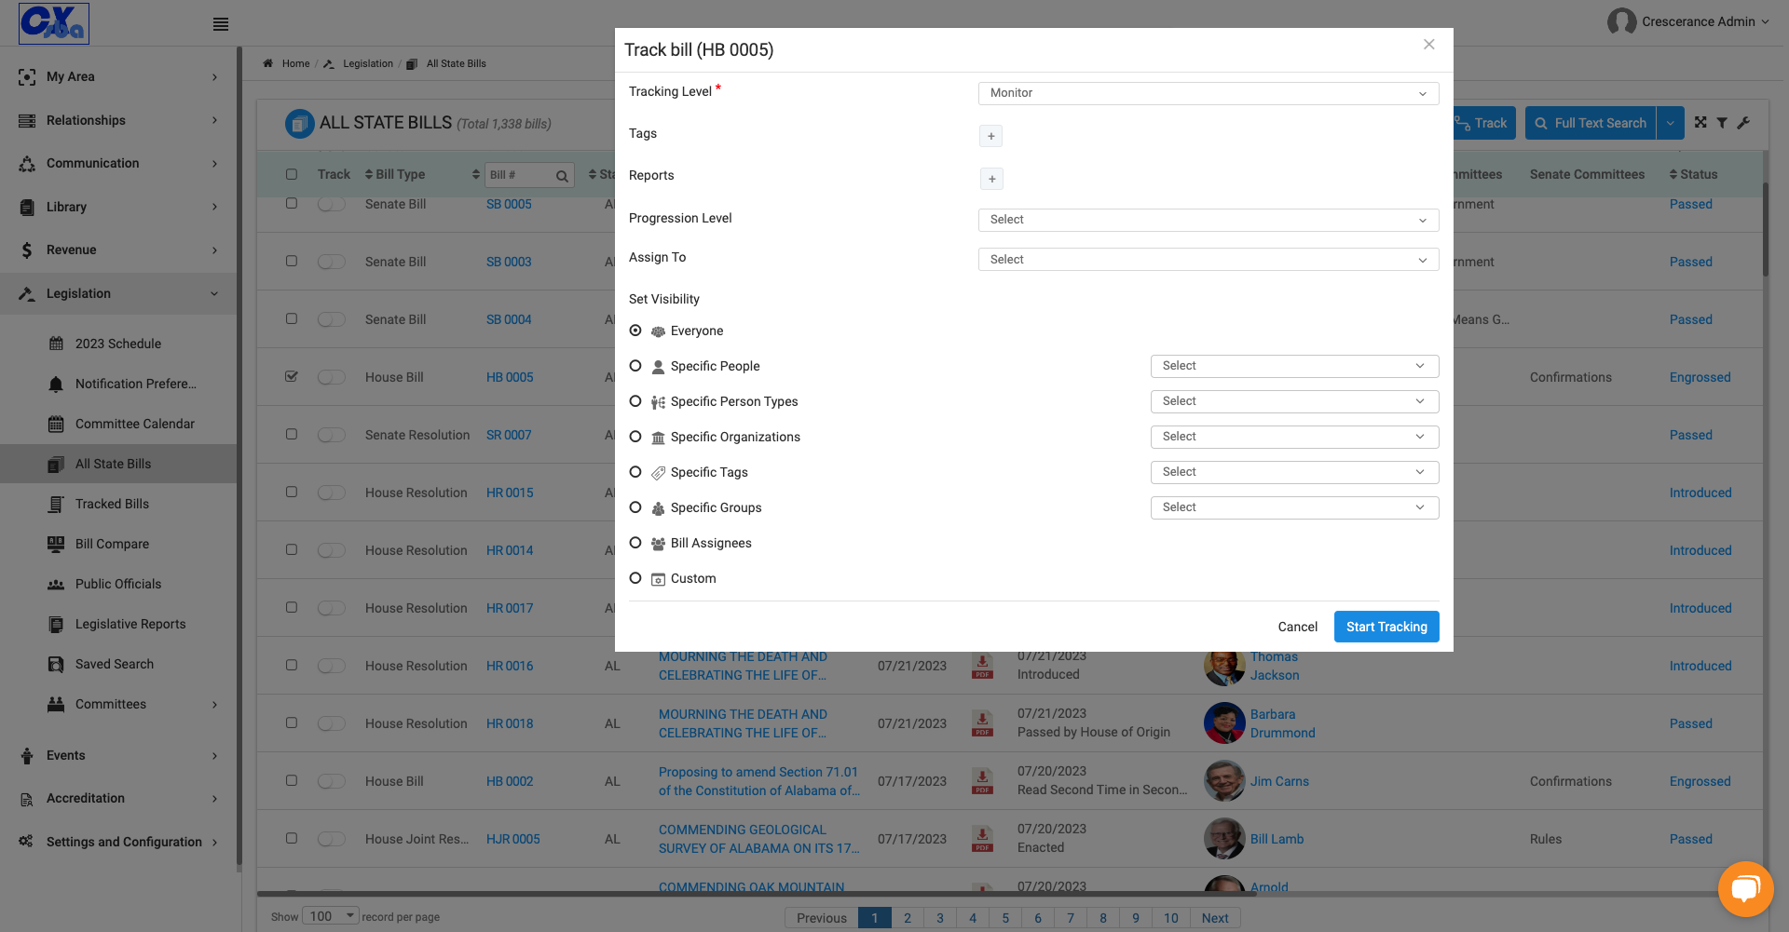The width and height of the screenshot is (1789, 932).
Task: Select Specific People radio option
Action: [x=635, y=366]
